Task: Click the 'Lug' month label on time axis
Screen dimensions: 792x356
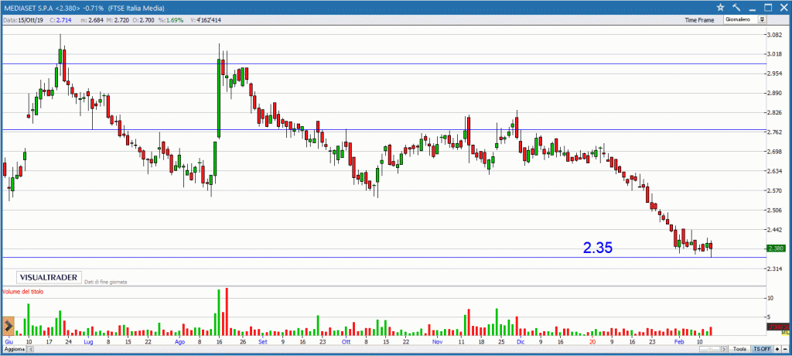Action: [x=88, y=342]
